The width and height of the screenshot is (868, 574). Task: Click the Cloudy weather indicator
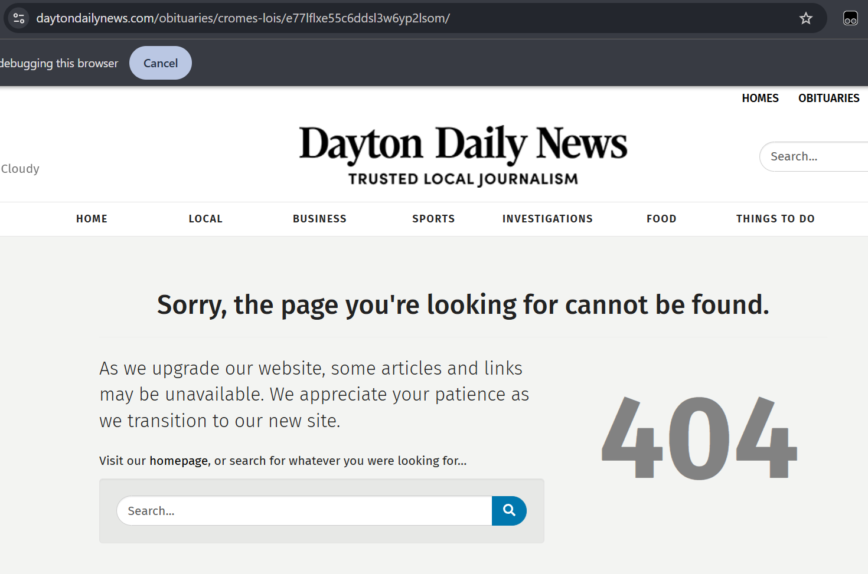coord(19,169)
